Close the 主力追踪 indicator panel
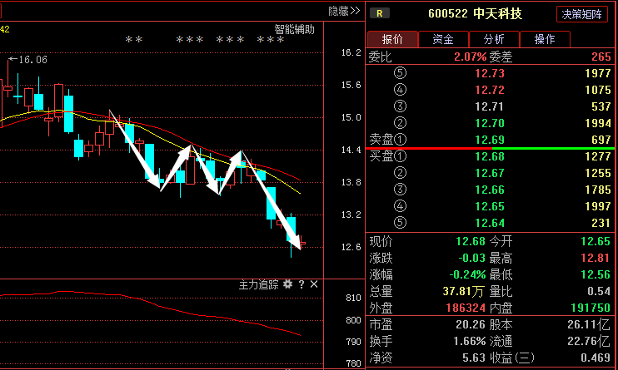This screenshot has height=370, width=618. (314, 284)
